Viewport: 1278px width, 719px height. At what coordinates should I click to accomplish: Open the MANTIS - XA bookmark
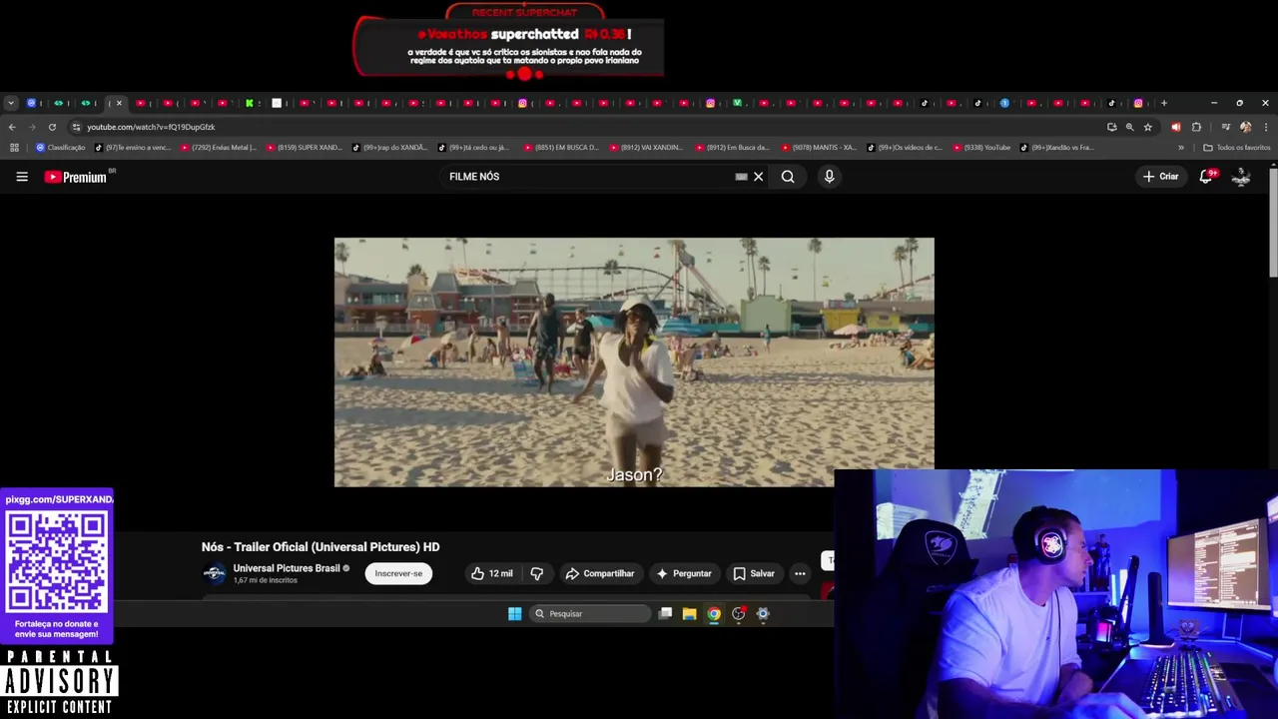(x=819, y=148)
